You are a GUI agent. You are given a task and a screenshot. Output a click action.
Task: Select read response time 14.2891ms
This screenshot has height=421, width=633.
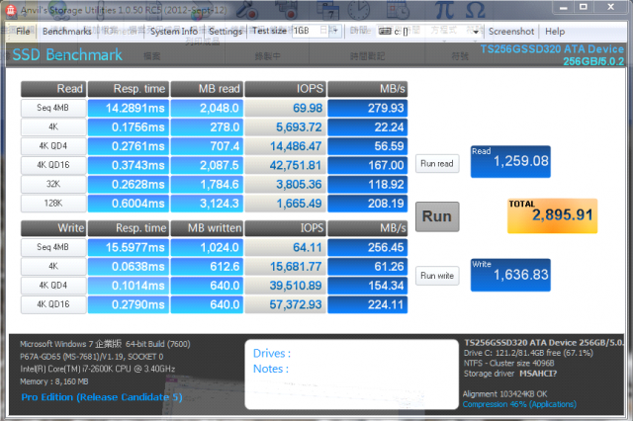tap(129, 108)
